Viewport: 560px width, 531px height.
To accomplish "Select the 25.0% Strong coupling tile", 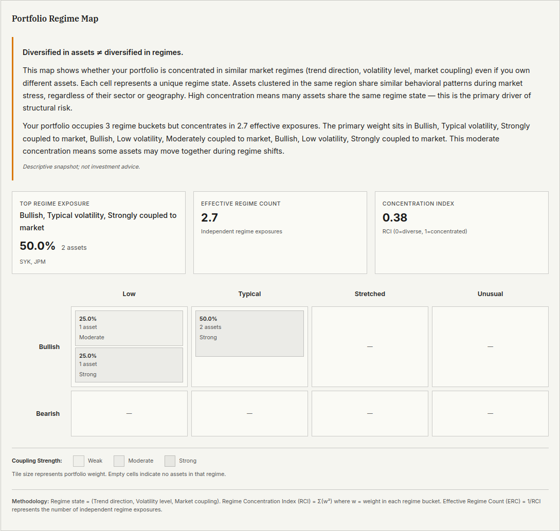I will coord(129,365).
